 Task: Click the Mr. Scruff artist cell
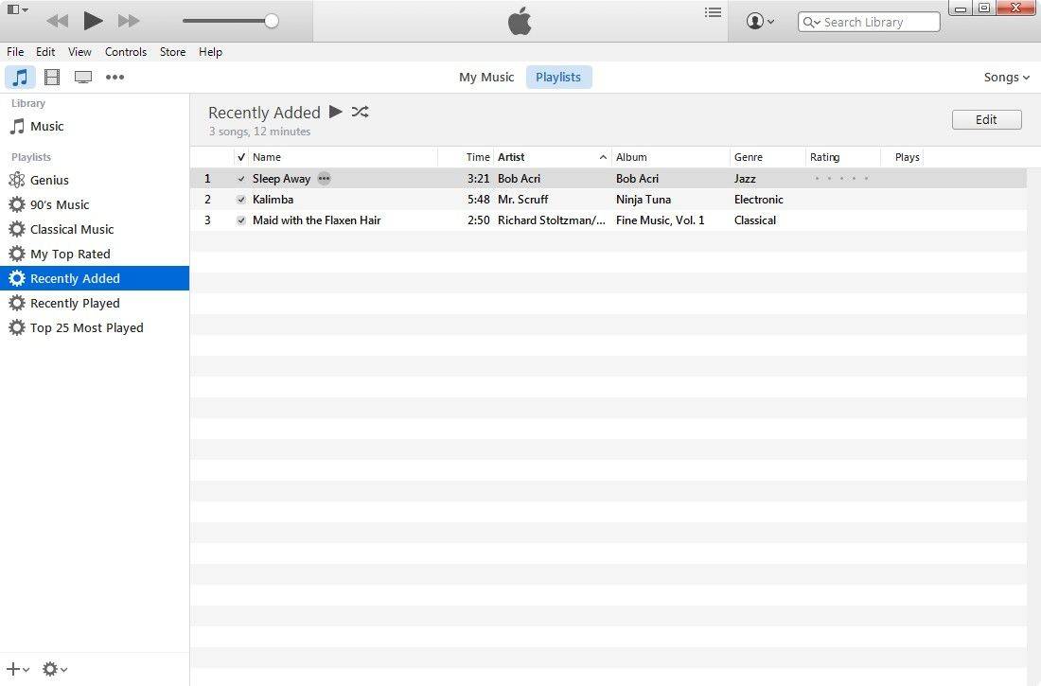[x=523, y=200]
